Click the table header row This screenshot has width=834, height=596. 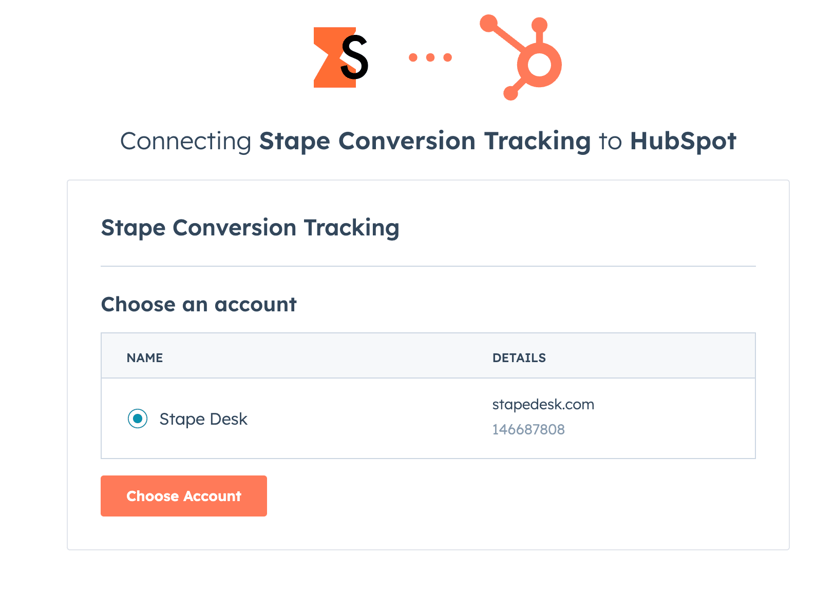point(428,355)
